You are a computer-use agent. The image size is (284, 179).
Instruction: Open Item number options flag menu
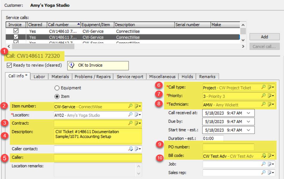click(138, 106)
